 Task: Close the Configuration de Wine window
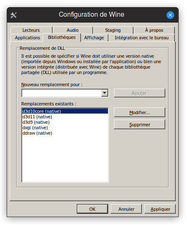tap(170, 15)
